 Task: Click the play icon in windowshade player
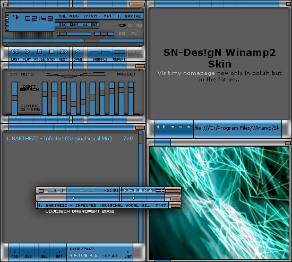click(x=130, y=191)
